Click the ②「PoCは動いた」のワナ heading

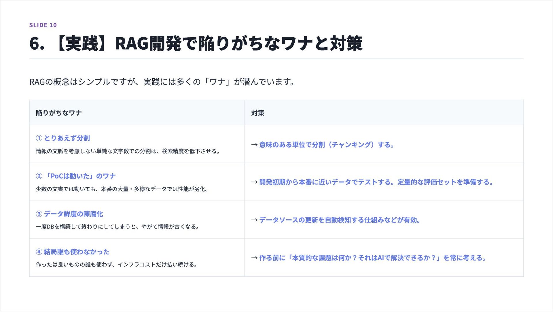point(75,176)
